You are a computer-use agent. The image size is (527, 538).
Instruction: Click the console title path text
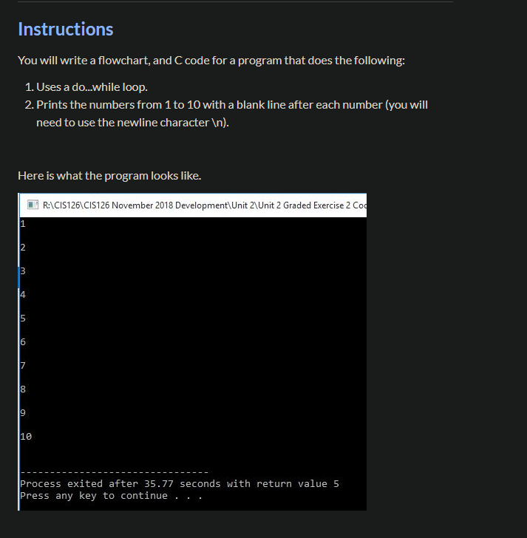(205, 205)
